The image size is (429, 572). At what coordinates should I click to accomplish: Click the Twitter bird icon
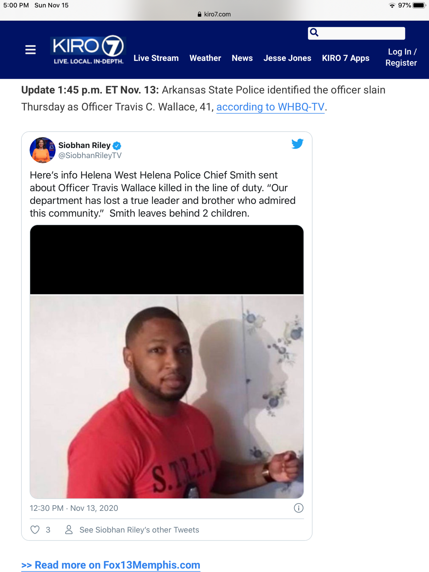click(297, 144)
